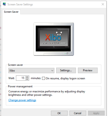108x116 pixels.
Task: Click inside the Wait minutes field
Action: click(x=21, y=78)
